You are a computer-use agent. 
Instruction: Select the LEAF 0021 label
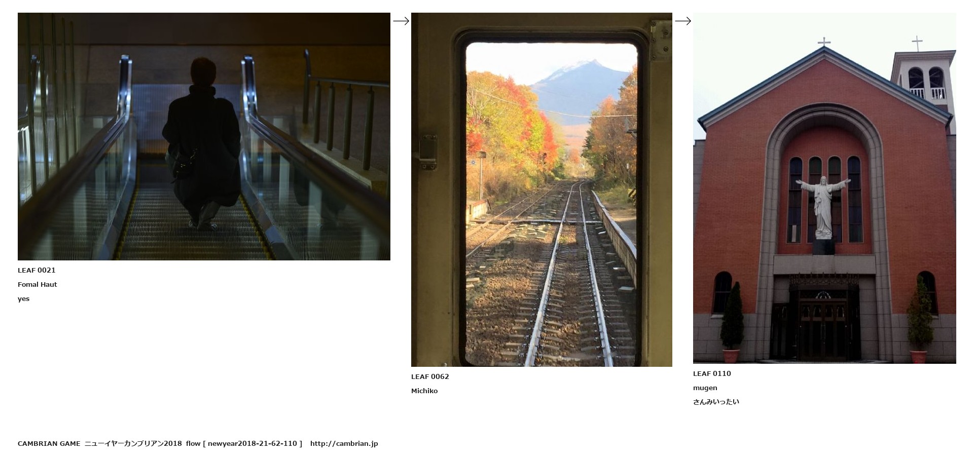pos(37,270)
